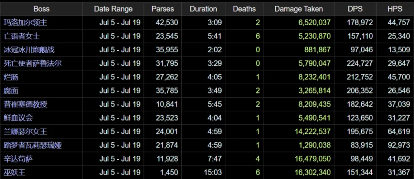Click DPS value 212,752
Screen dimensions: 414x179
pos(360,77)
